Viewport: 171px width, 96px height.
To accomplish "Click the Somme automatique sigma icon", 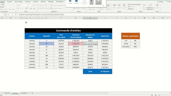I will pos(129,5).
